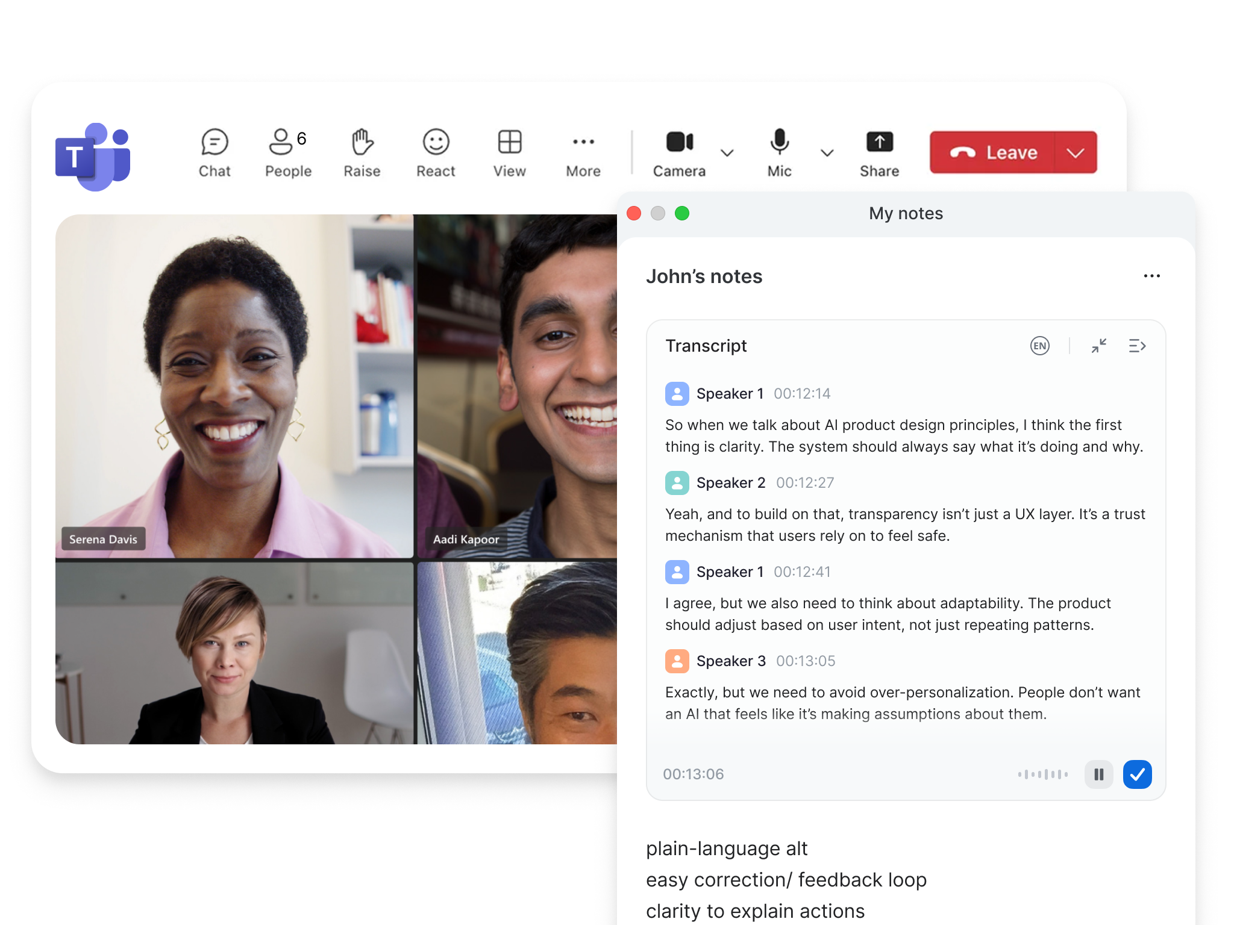Expand the Mic options chevron
The image size is (1234, 925).
827,154
